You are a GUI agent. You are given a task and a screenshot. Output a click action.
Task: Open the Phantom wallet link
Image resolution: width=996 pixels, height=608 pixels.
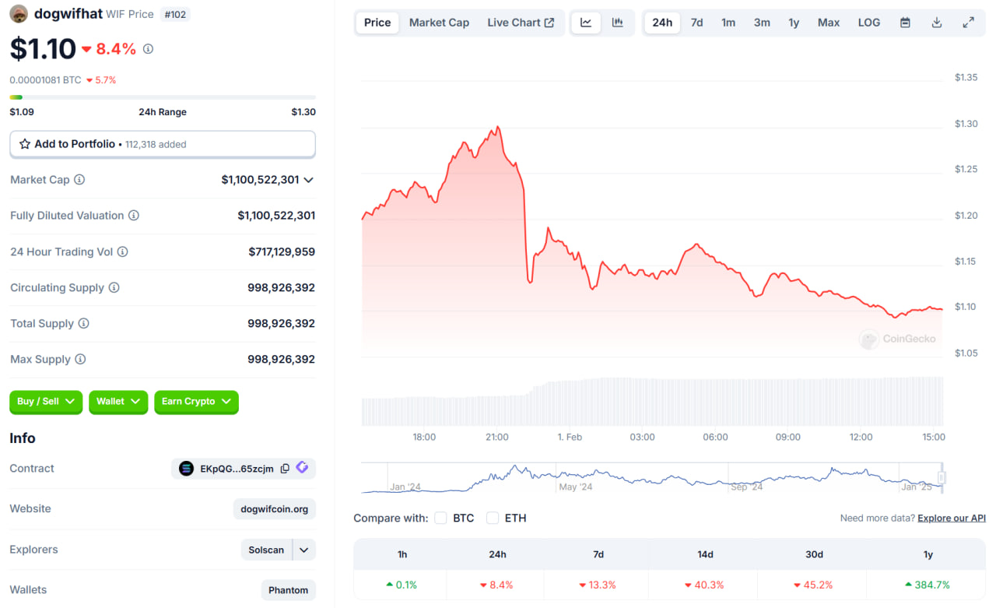[x=288, y=590]
